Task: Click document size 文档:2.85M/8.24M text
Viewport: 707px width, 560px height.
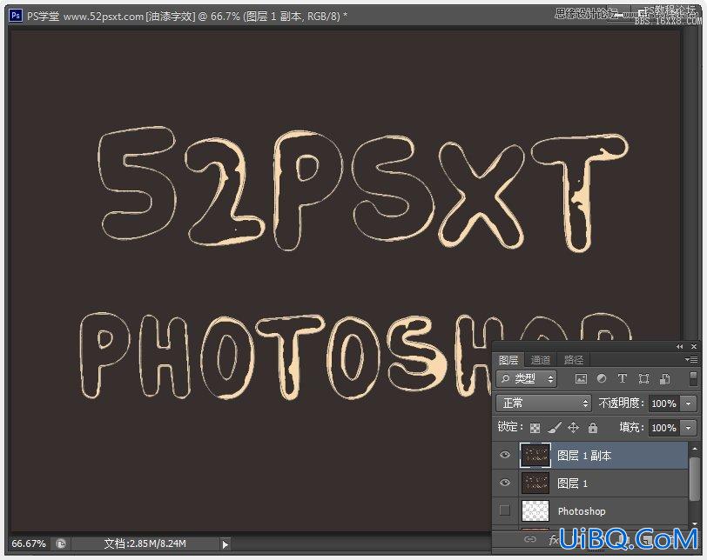Action: (x=145, y=543)
